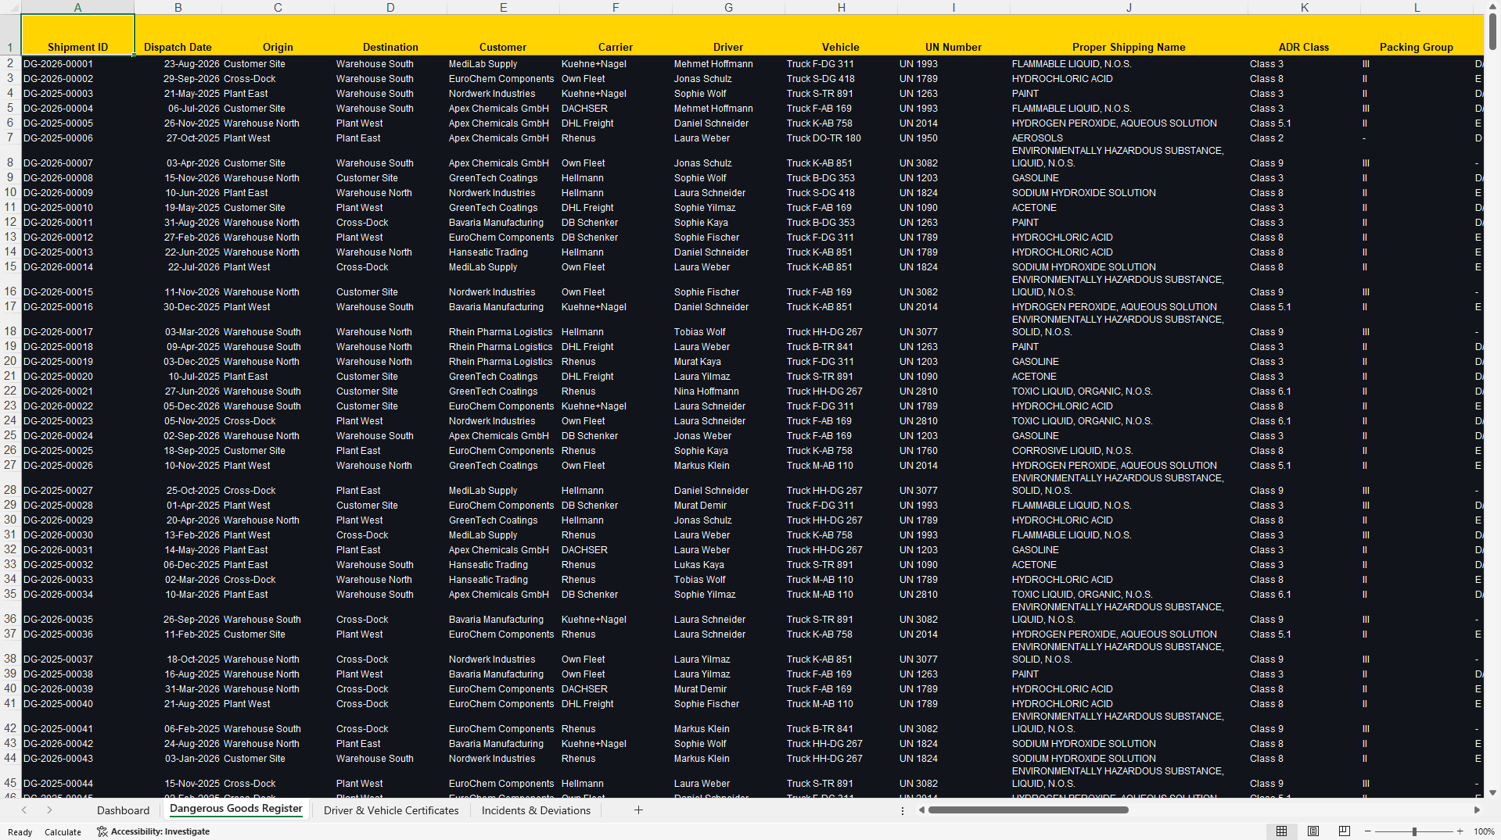Click Calculate in status bar
Screen dimensions: 1501x840
tap(63, 832)
